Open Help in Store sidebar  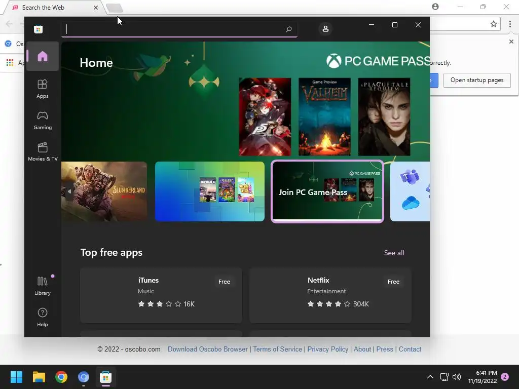click(x=43, y=317)
